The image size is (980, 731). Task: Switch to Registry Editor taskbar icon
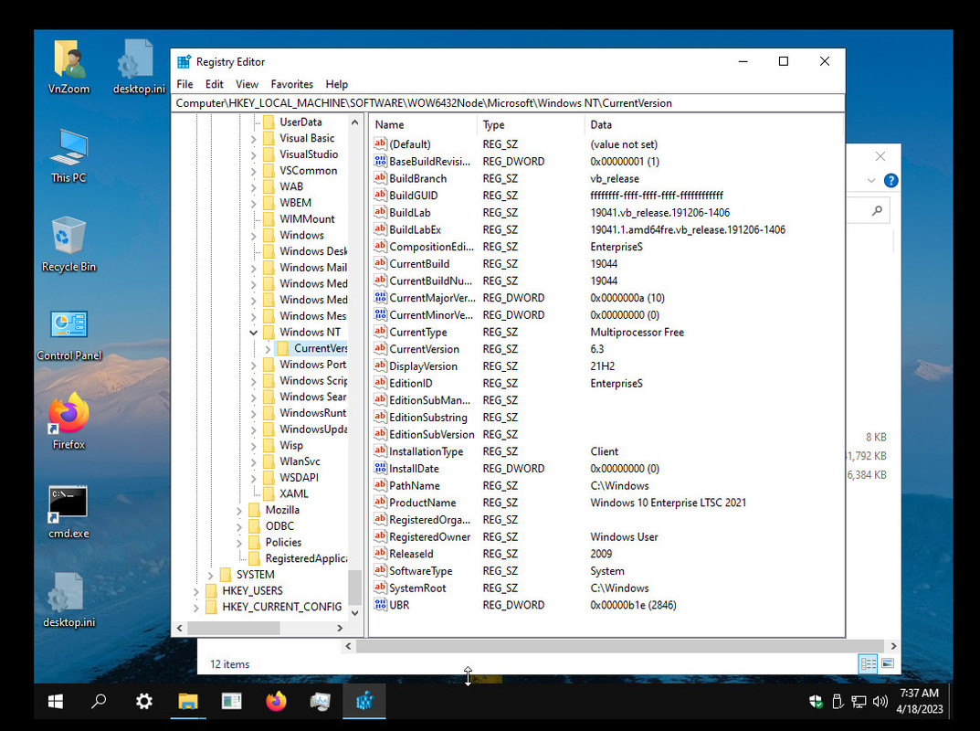point(364,702)
